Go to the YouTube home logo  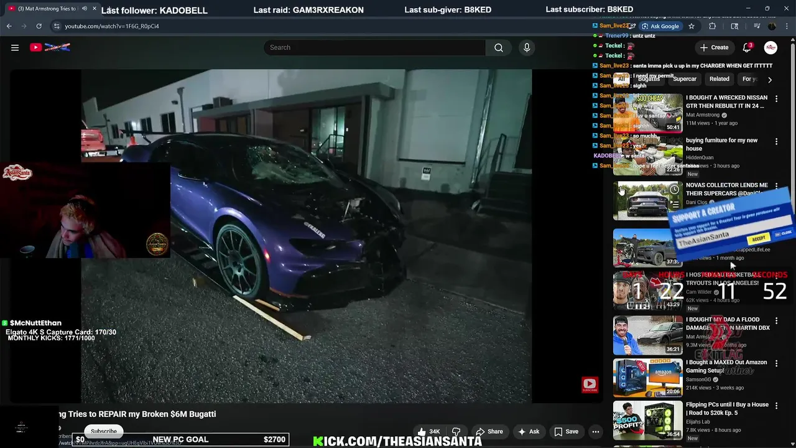(x=50, y=47)
